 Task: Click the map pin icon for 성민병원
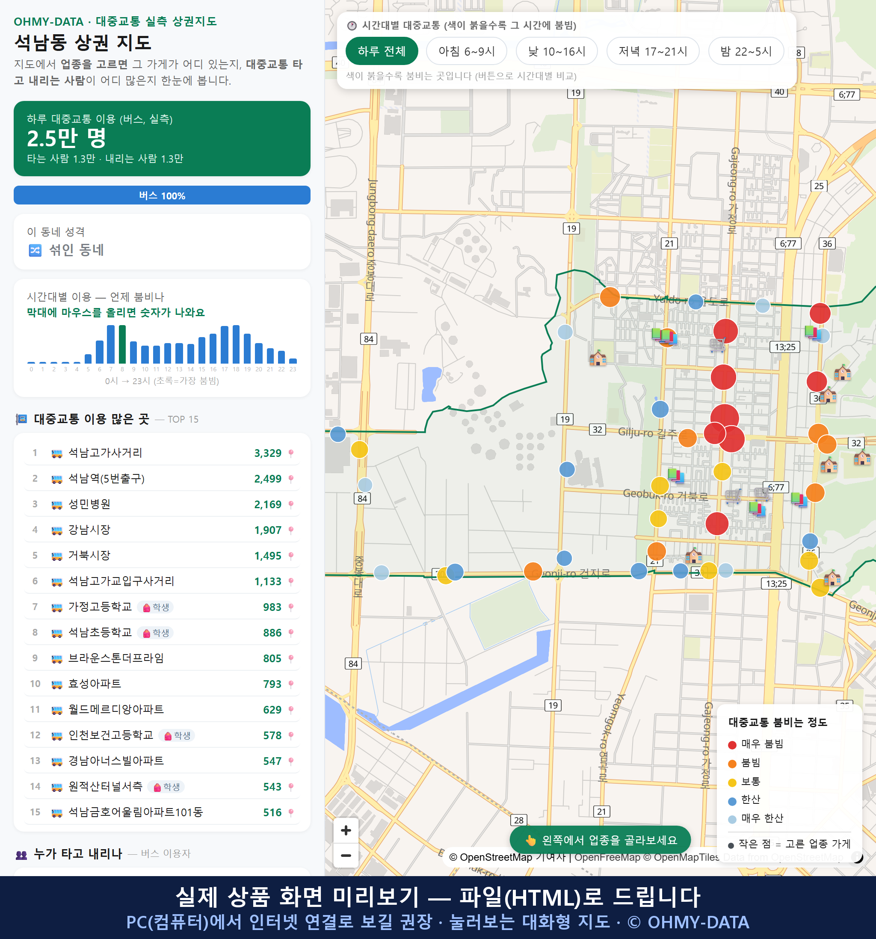pyautogui.click(x=291, y=504)
